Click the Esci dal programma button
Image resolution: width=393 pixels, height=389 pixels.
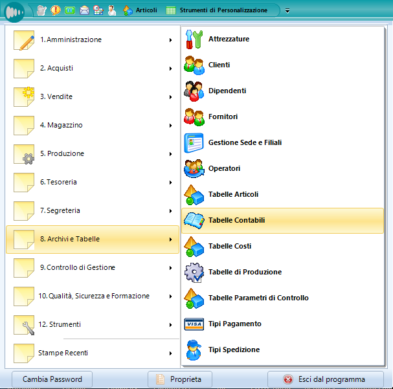point(325,379)
